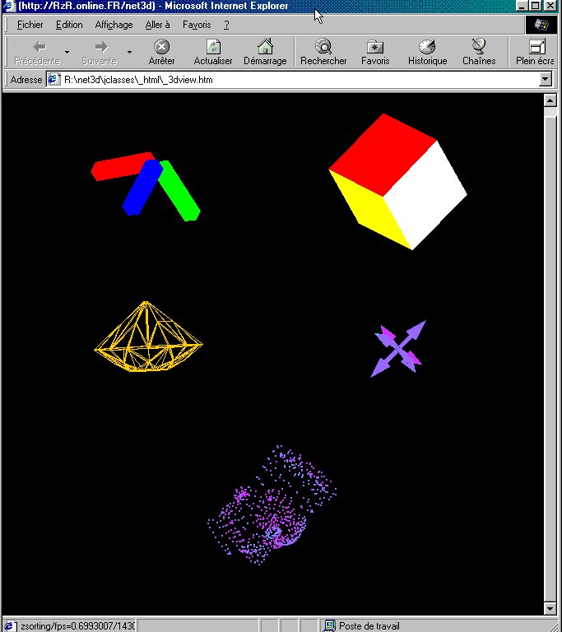This screenshot has width=562, height=632.
Task: Click the red-white-yellow 3D cube
Action: 398,182
